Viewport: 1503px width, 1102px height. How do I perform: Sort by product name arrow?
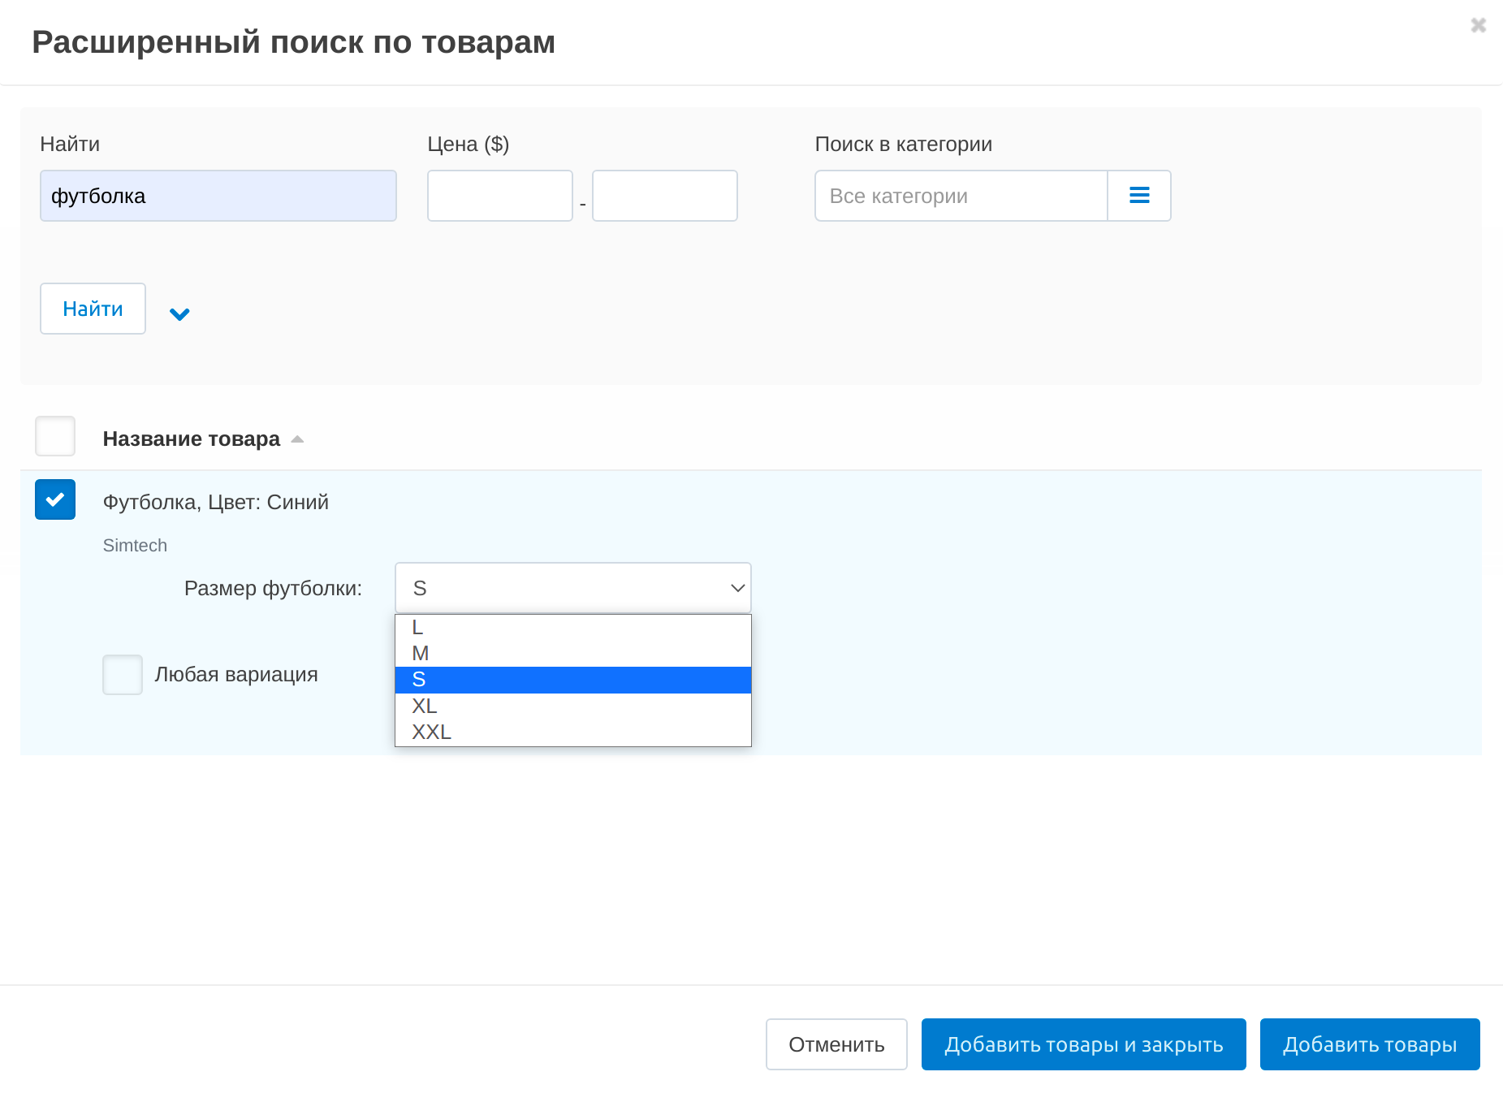tap(297, 439)
